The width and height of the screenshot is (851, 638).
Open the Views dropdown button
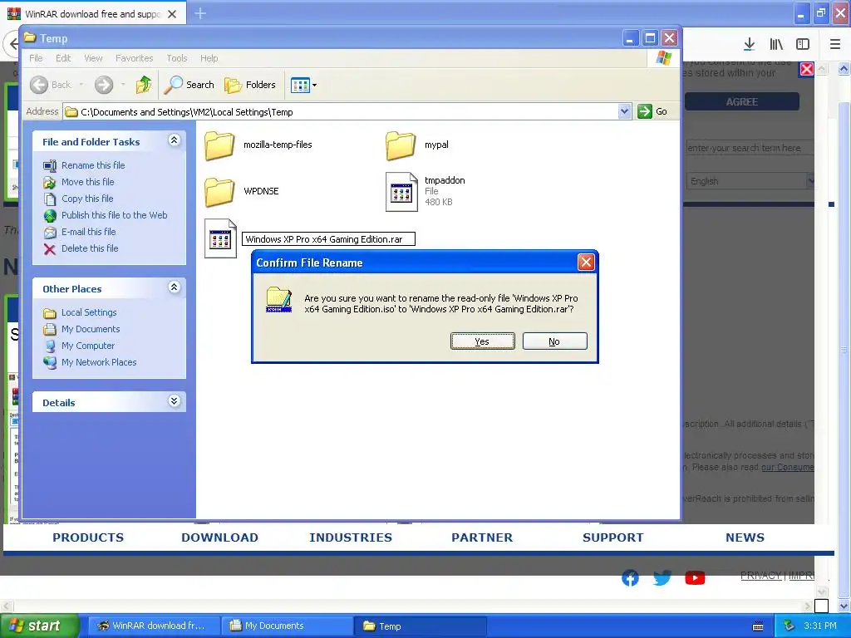[303, 86]
